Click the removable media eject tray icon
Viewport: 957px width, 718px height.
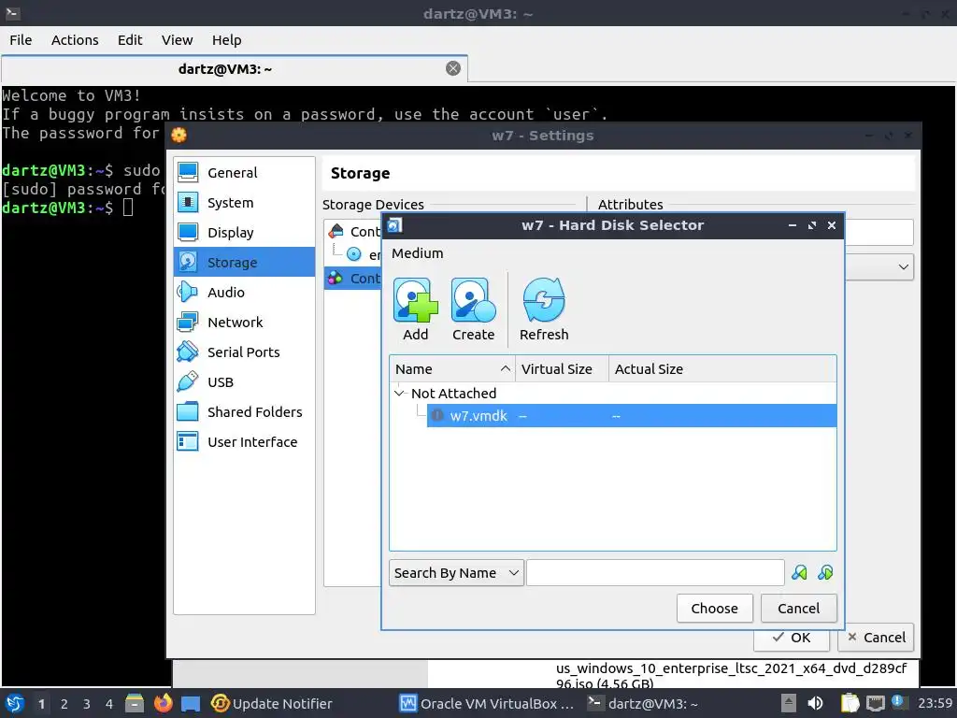tap(789, 703)
